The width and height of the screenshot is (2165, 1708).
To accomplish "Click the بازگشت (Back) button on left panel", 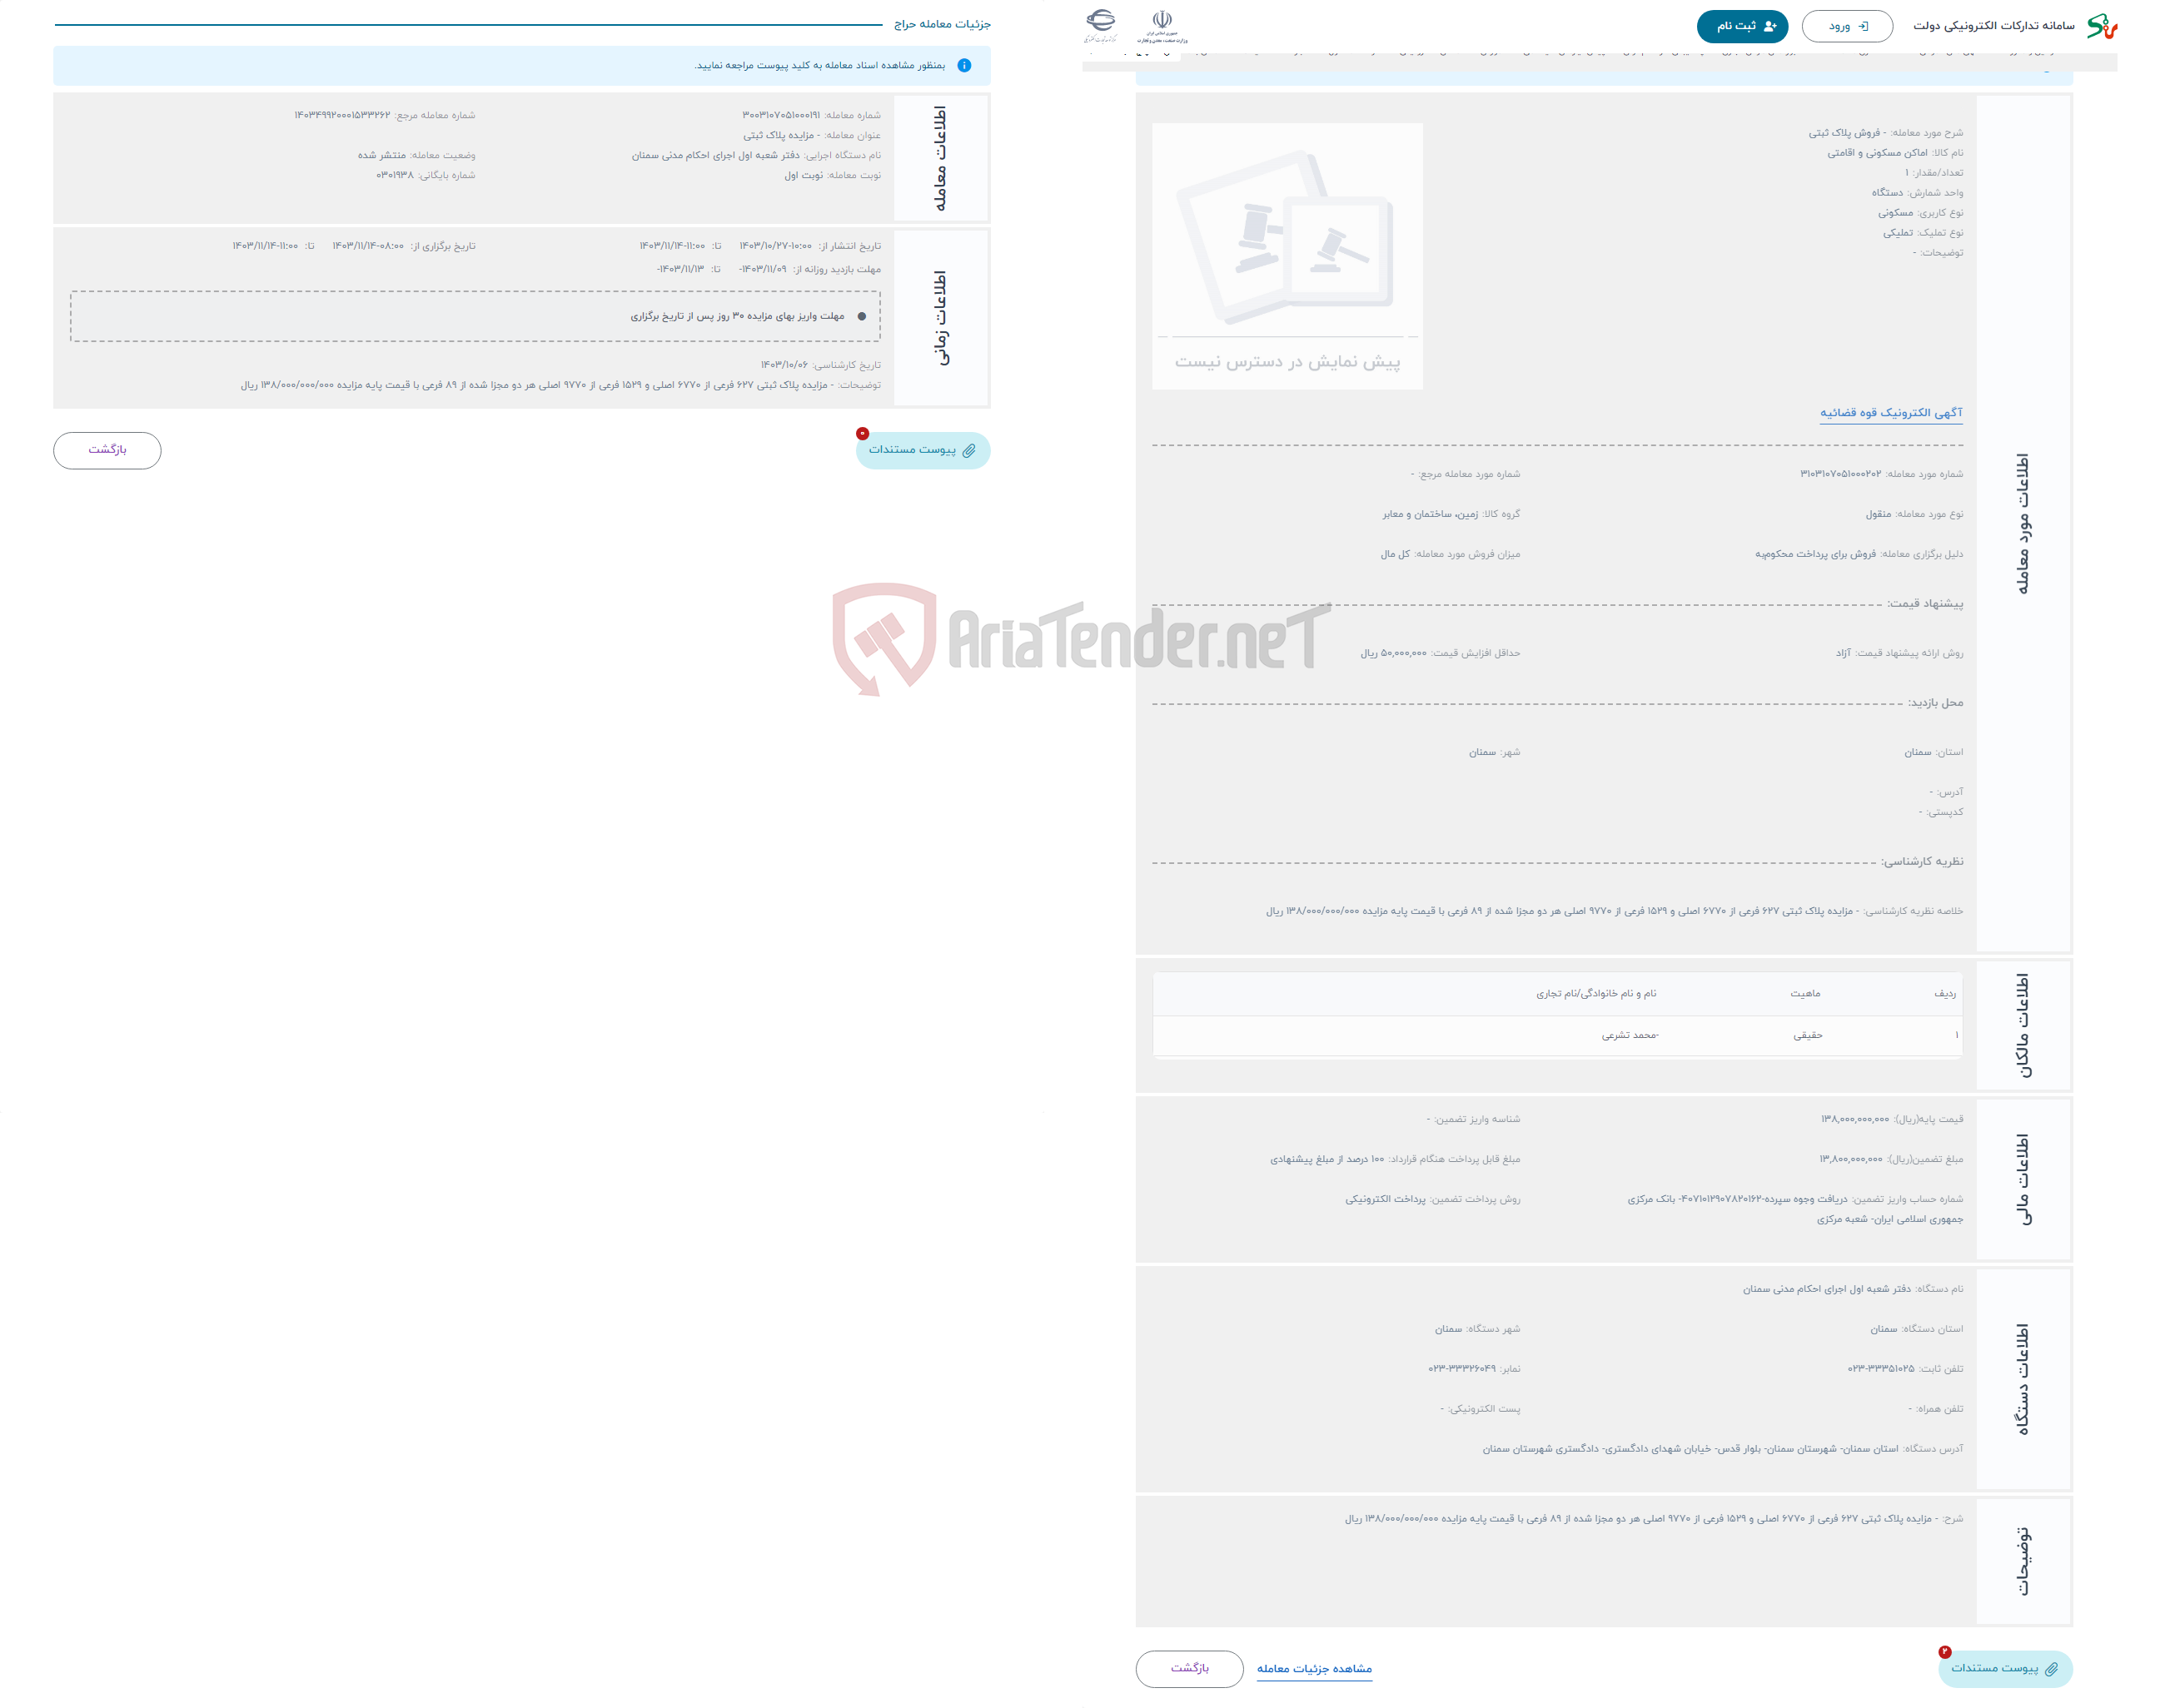I will (x=109, y=448).
